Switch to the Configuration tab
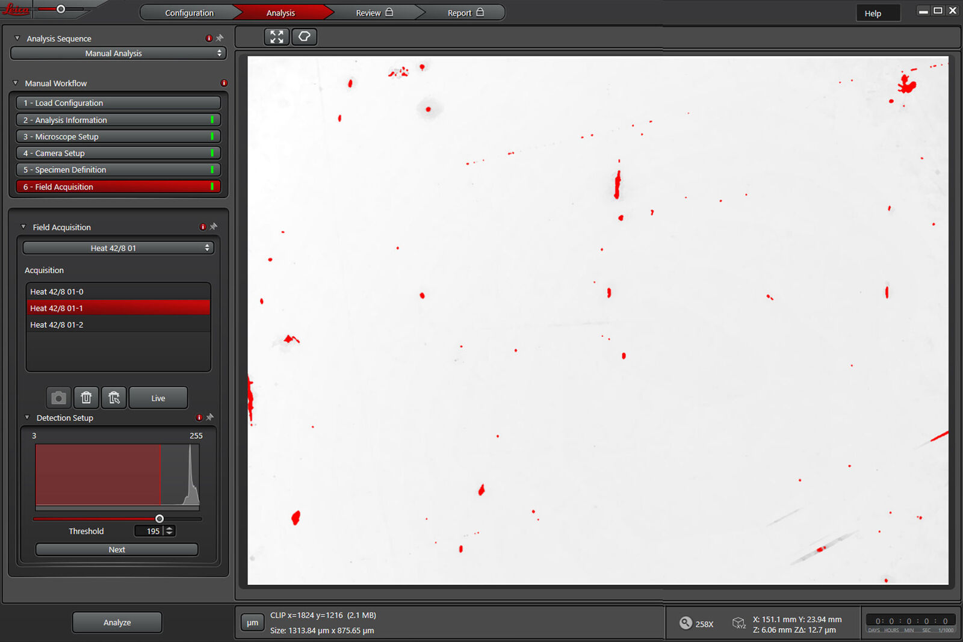 (189, 13)
